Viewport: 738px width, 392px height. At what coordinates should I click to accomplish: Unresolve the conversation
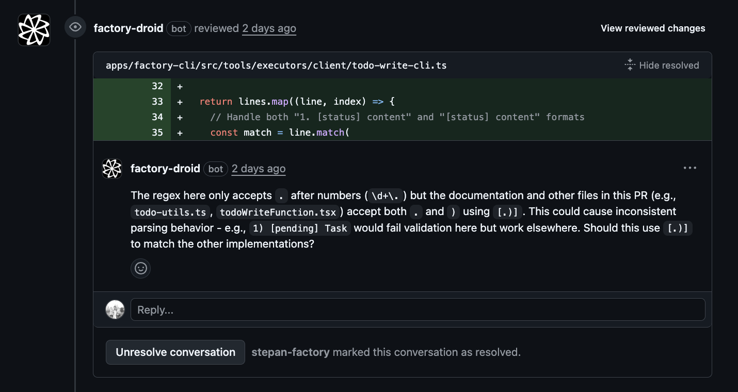tap(175, 352)
